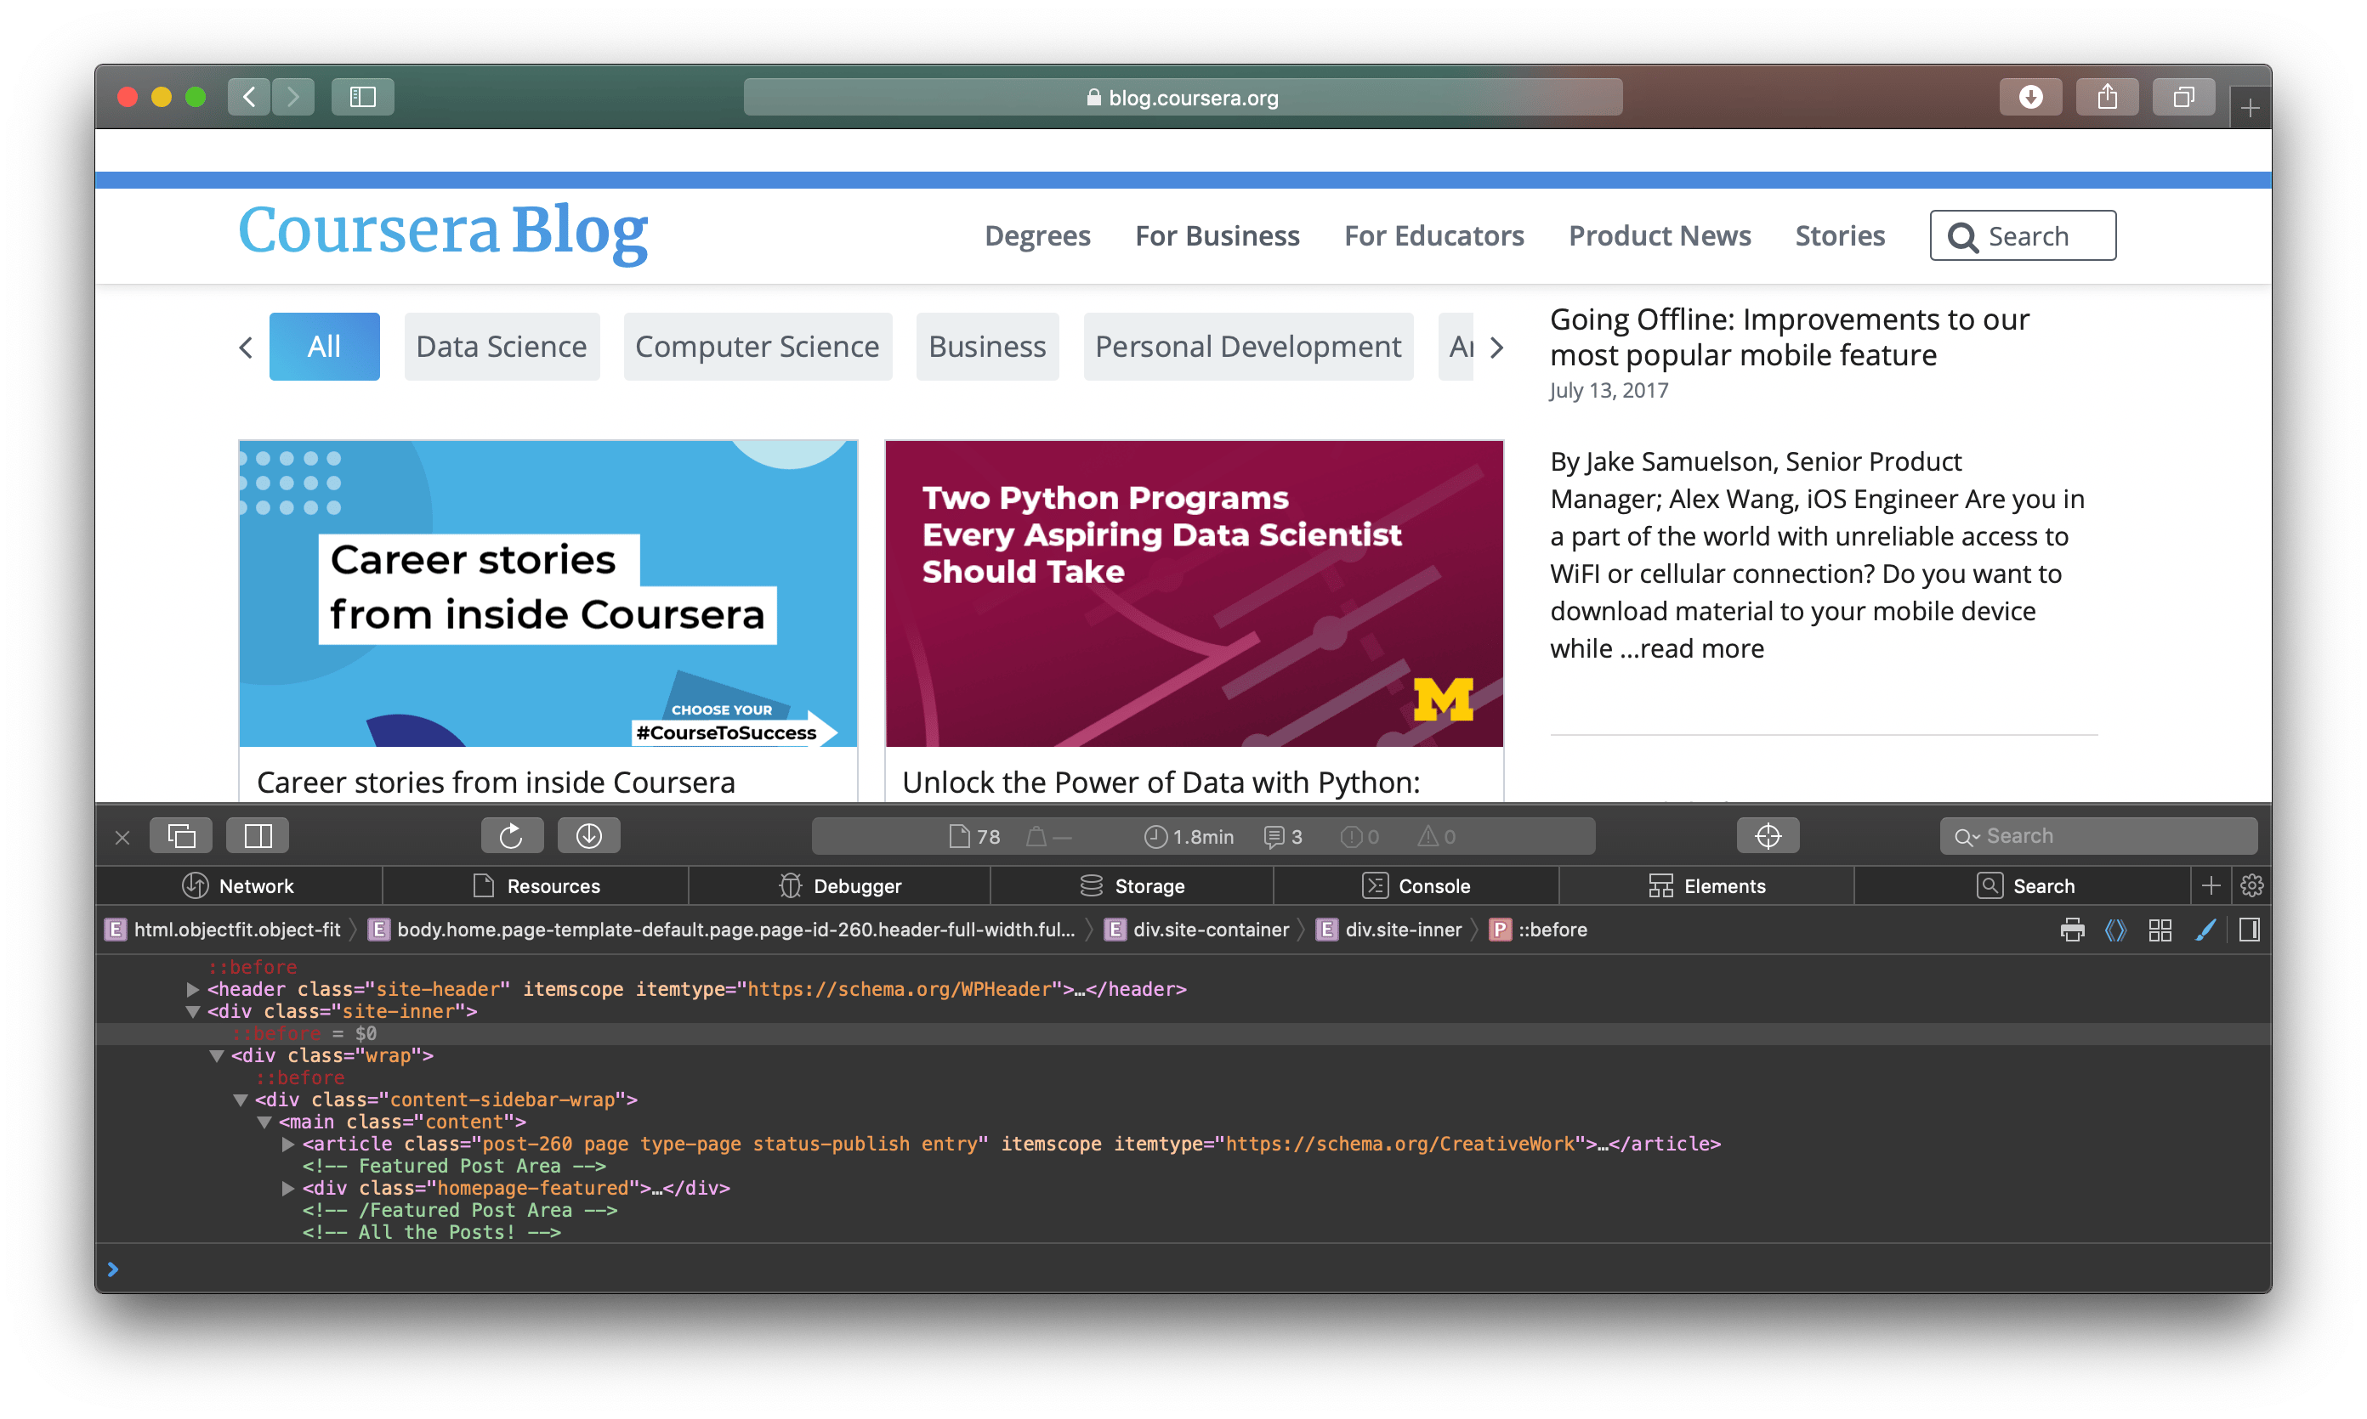Open the Stories nav link
Viewport: 2367px width, 1419px height.
click(1839, 235)
